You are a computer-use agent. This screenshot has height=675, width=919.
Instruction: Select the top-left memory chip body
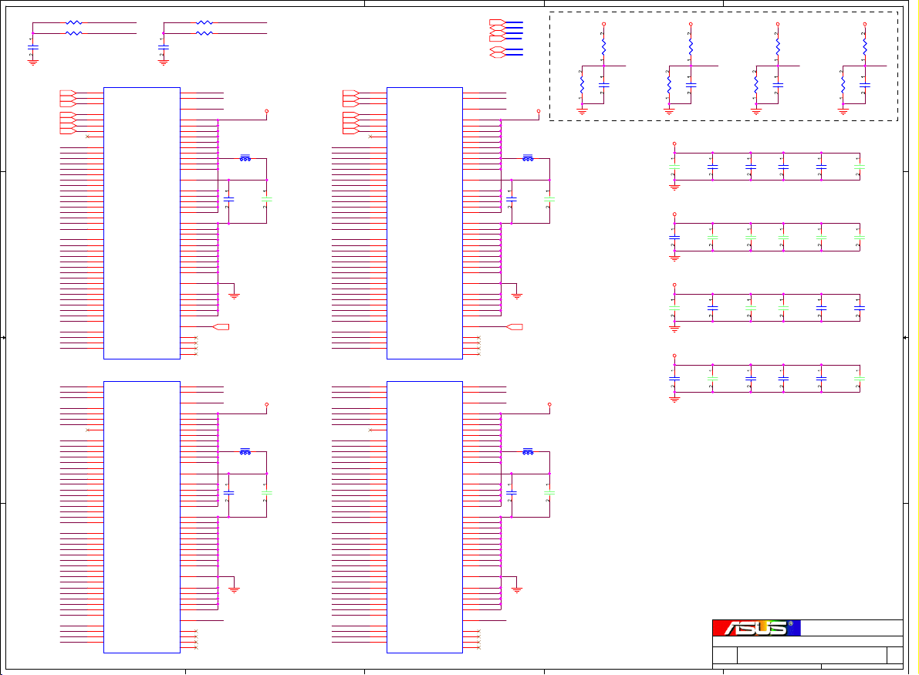(x=142, y=223)
